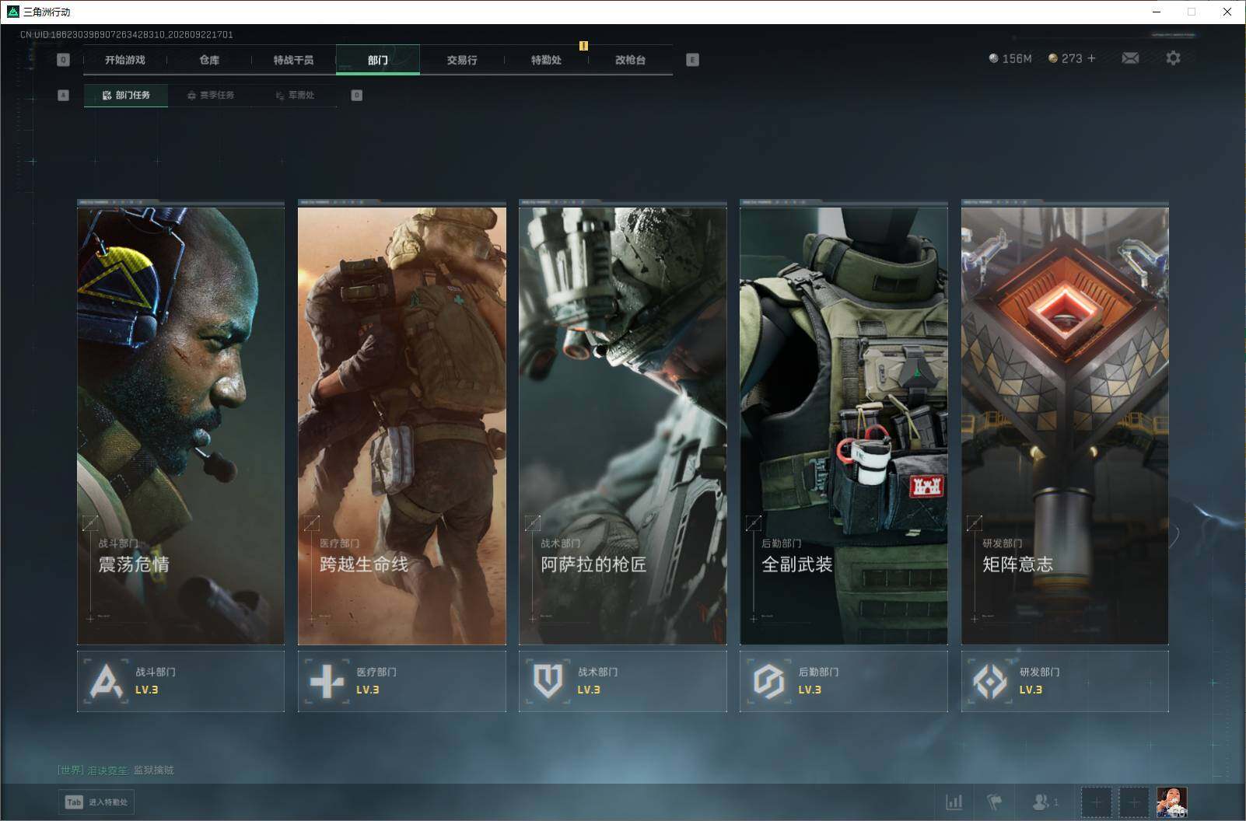Click the A key sub-tab icon
The height and width of the screenshot is (821, 1246).
(x=64, y=95)
